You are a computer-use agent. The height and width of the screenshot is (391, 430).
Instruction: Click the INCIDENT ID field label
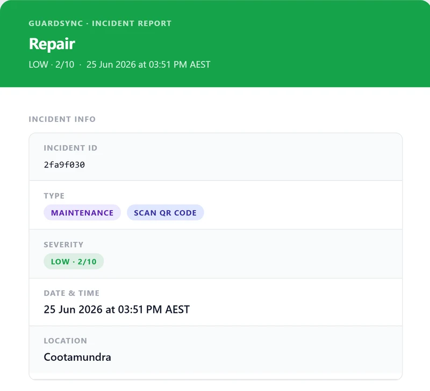point(70,148)
